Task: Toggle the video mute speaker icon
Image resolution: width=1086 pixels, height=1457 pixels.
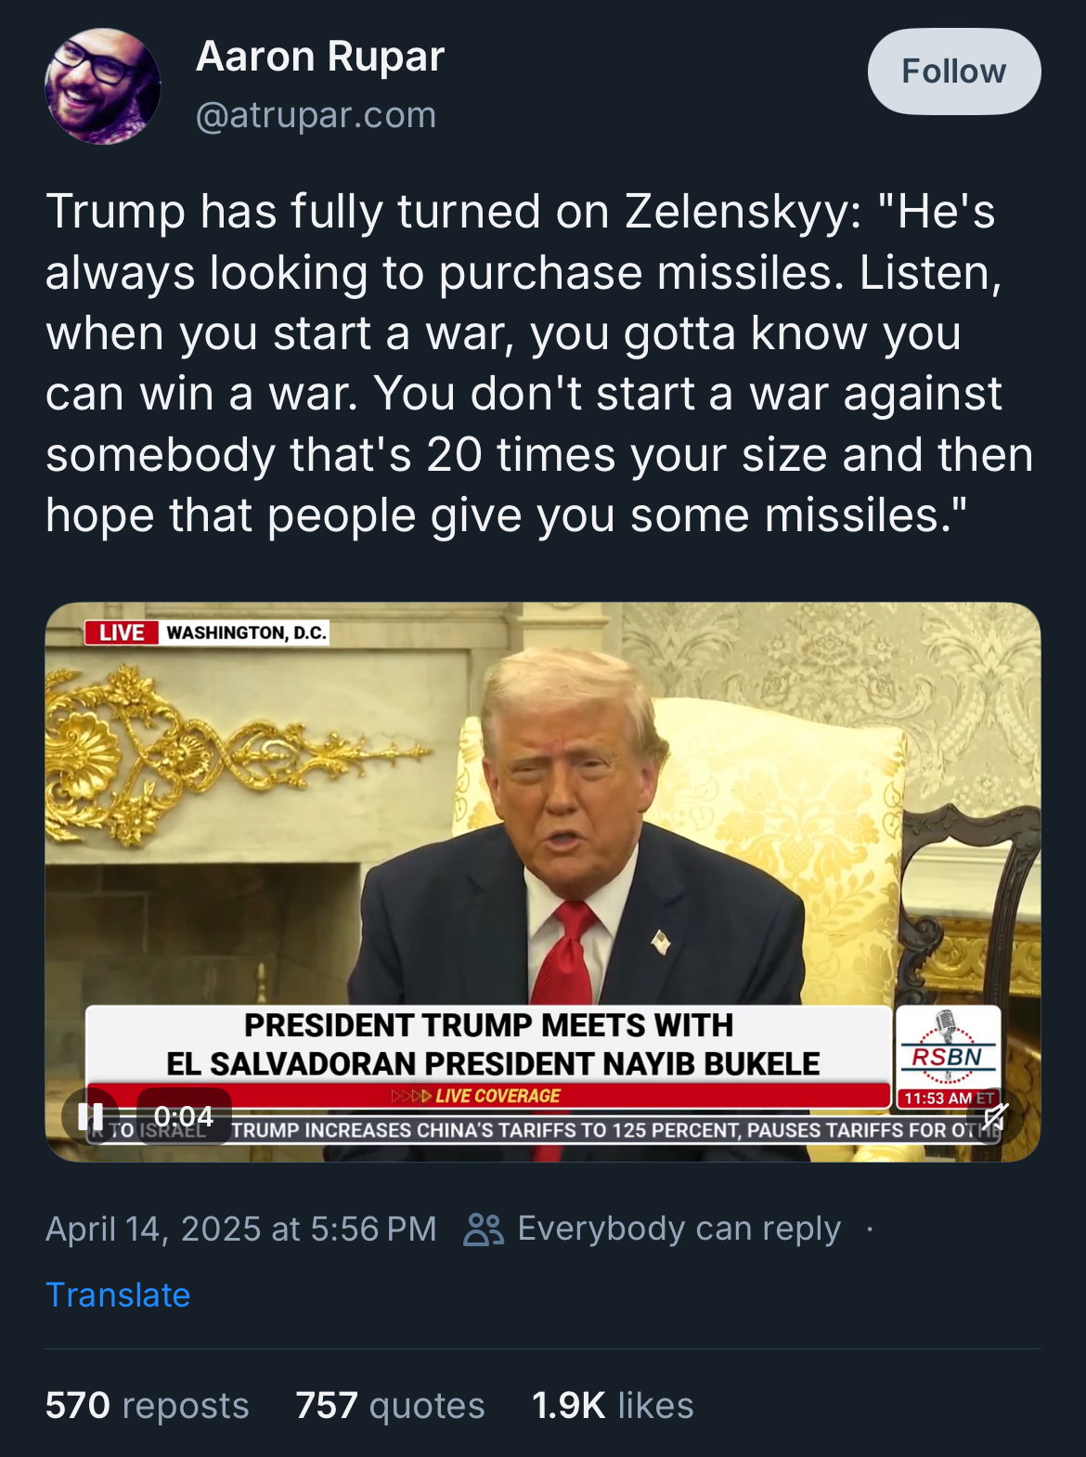Action: point(996,1116)
